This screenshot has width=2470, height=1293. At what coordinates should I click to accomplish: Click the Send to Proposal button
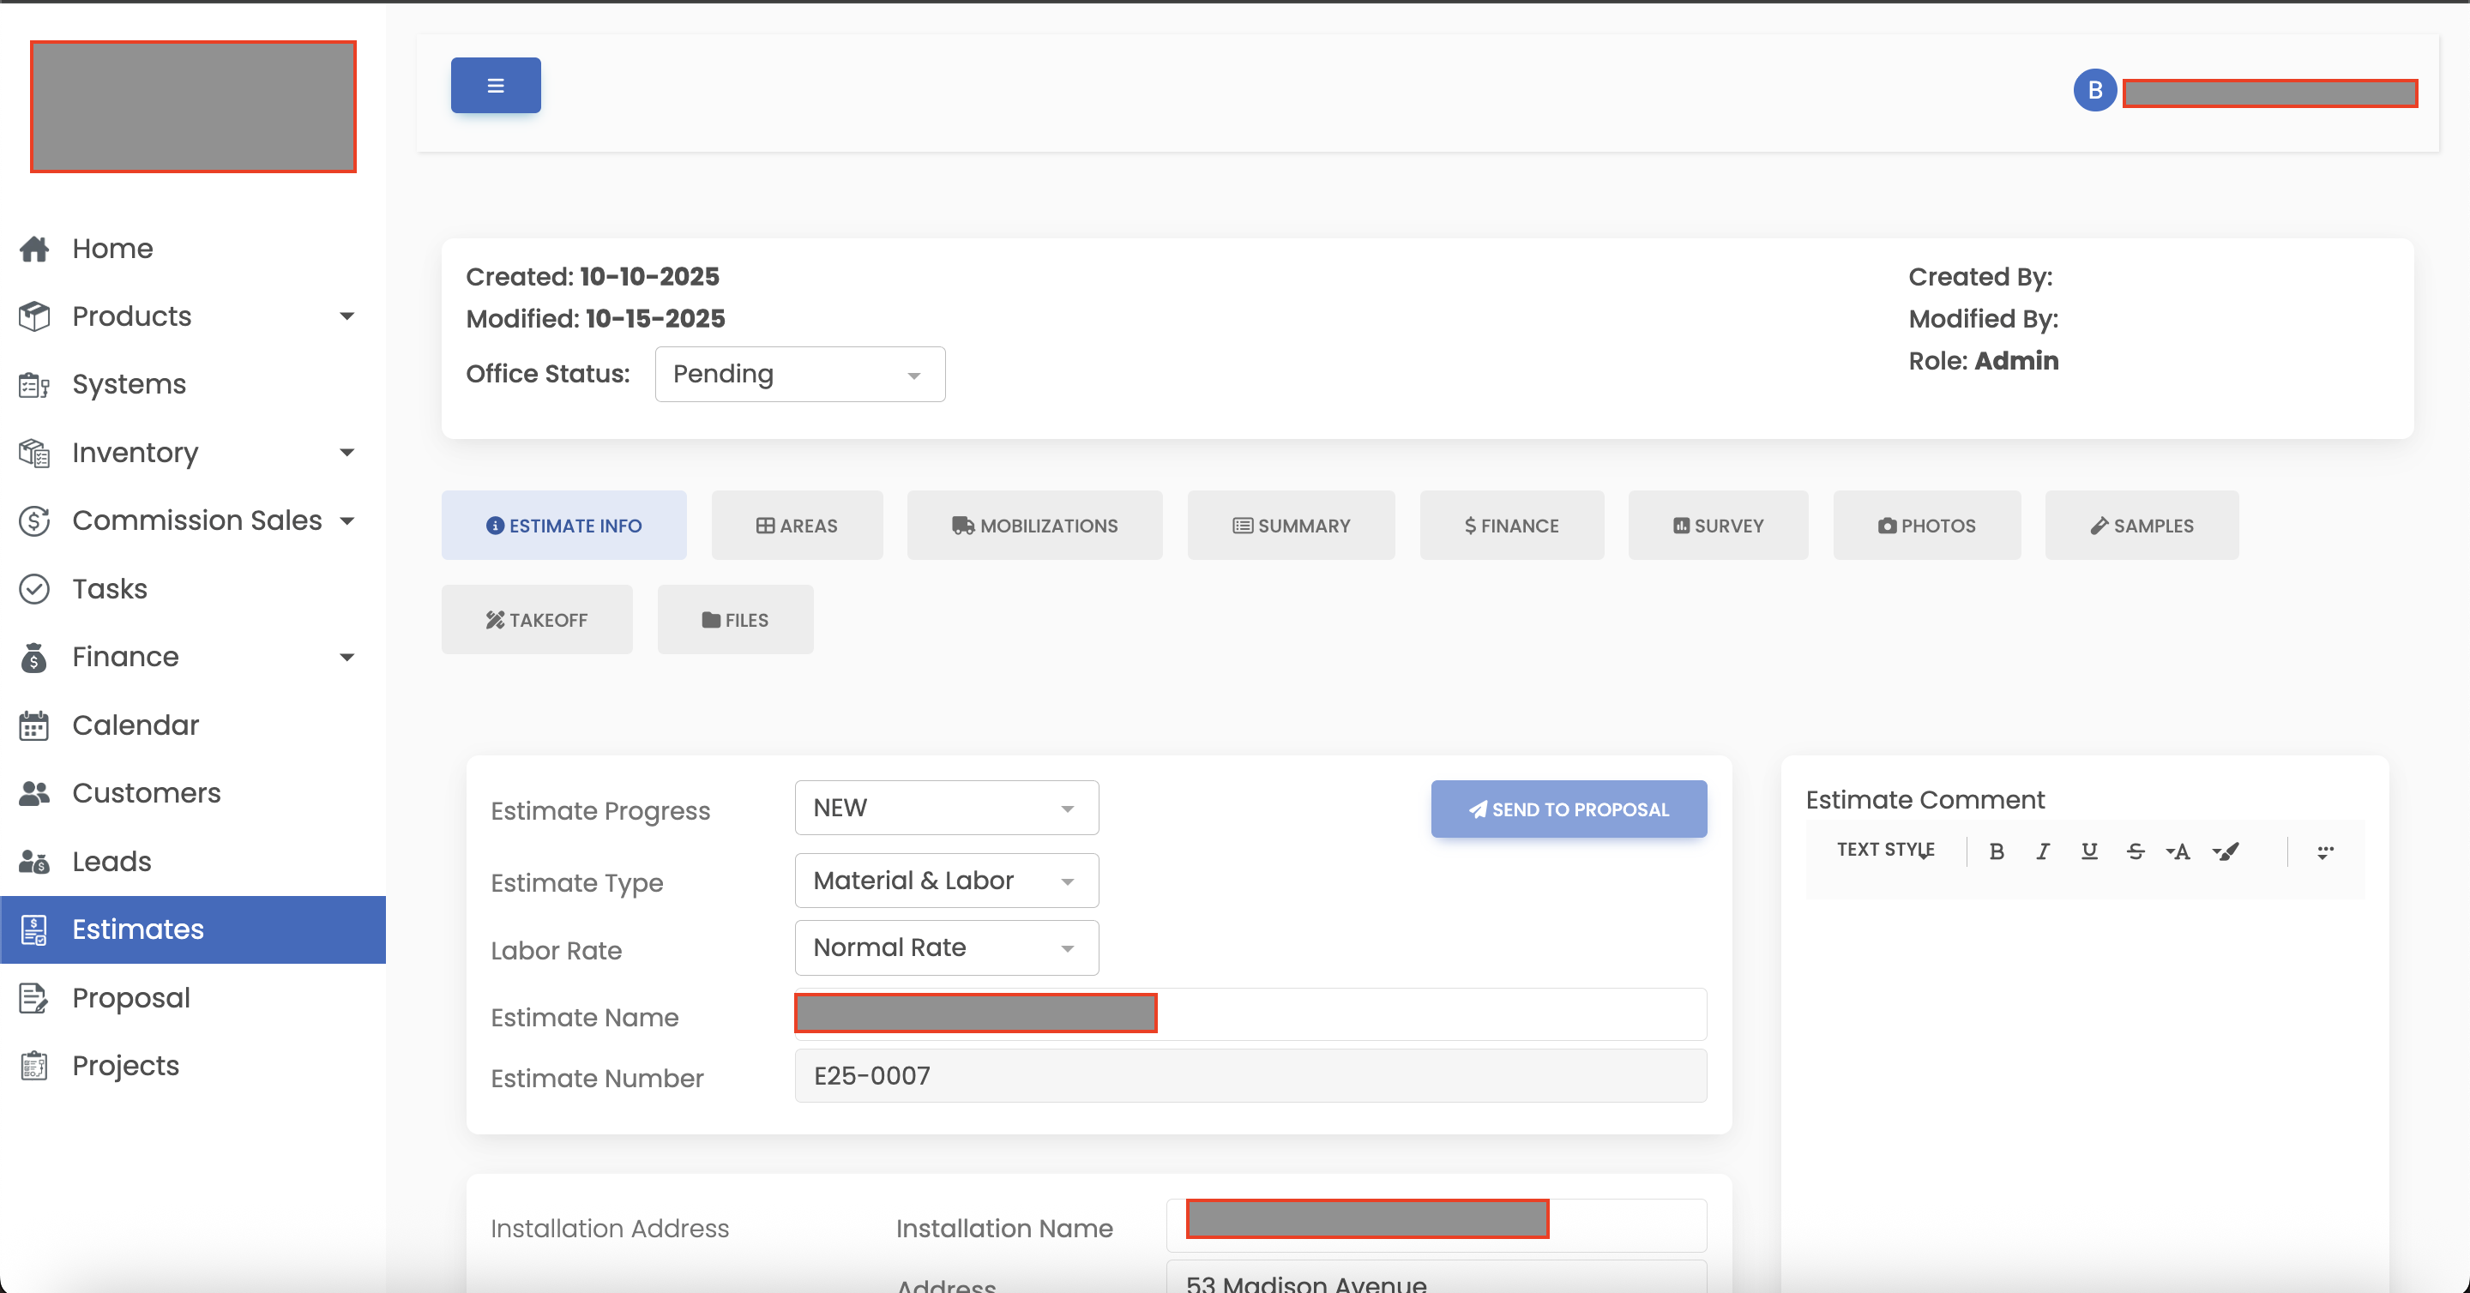[1568, 809]
